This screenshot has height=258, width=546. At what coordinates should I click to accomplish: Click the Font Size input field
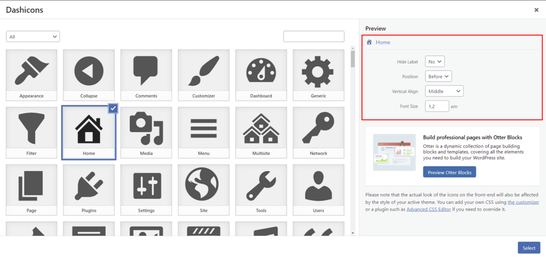[x=437, y=106]
